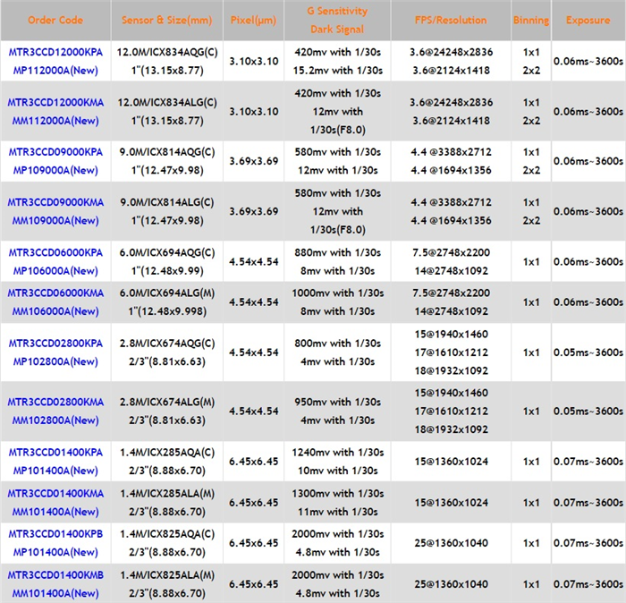Open the MTR3CCD01400KMA link
The width and height of the screenshot is (626, 603).
click(x=55, y=494)
